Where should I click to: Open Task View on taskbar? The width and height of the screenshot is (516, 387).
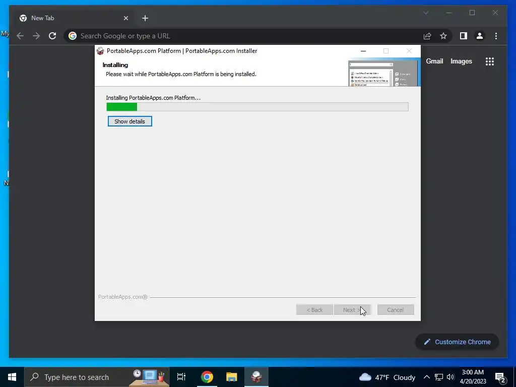pos(181,377)
